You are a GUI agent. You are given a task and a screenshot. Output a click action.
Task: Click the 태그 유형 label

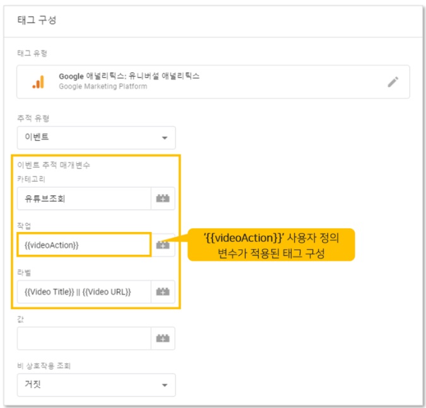coord(32,53)
